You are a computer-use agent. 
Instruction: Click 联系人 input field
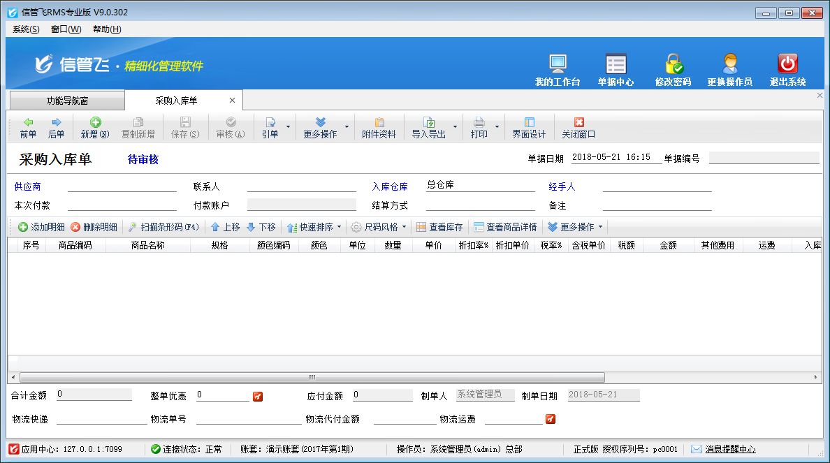[302, 186]
